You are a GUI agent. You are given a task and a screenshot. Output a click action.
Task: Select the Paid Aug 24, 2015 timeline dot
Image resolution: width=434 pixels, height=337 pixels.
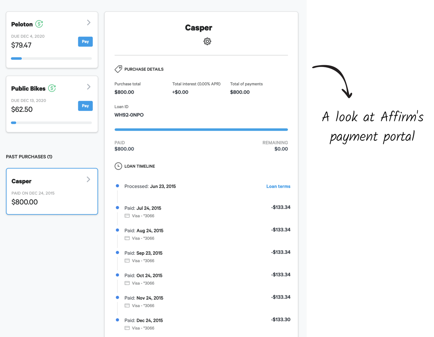click(x=117, y=230)
